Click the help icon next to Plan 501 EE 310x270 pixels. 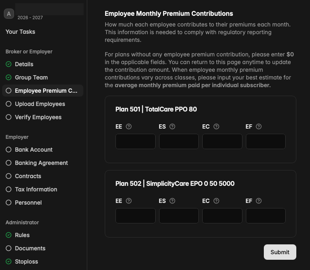129,126
